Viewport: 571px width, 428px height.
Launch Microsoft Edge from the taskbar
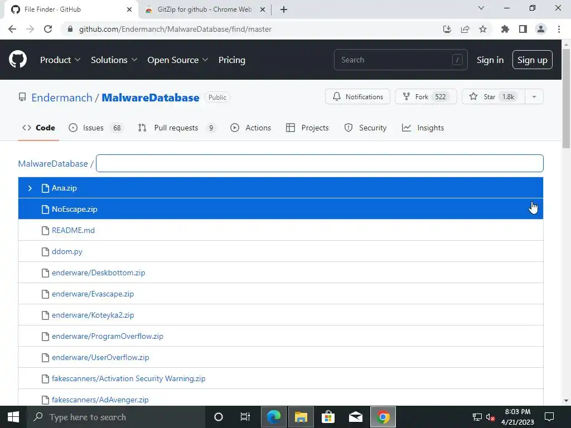click(273, 417)
